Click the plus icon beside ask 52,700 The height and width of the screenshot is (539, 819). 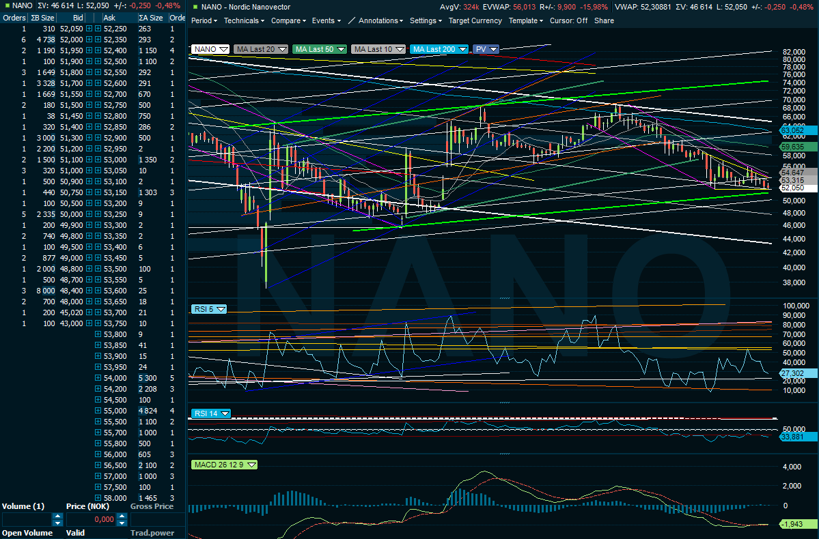point(98,94)
